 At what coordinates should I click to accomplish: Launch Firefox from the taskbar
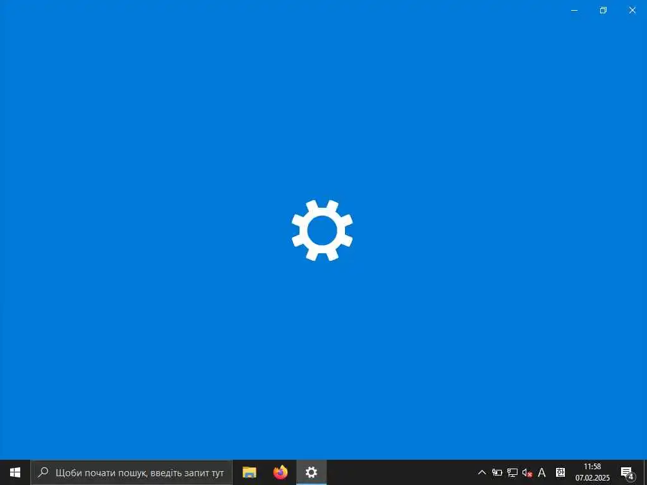[281, 472]
